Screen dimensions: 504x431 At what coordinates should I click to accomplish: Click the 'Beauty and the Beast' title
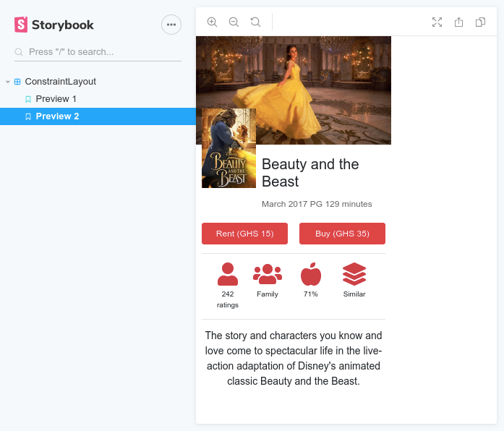(310, 173)
